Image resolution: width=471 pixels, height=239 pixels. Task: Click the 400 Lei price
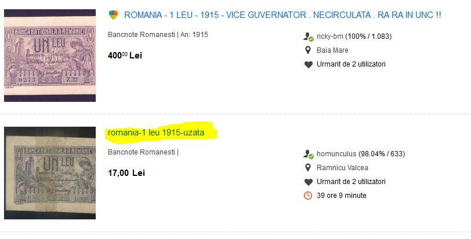tap(125, 56)
